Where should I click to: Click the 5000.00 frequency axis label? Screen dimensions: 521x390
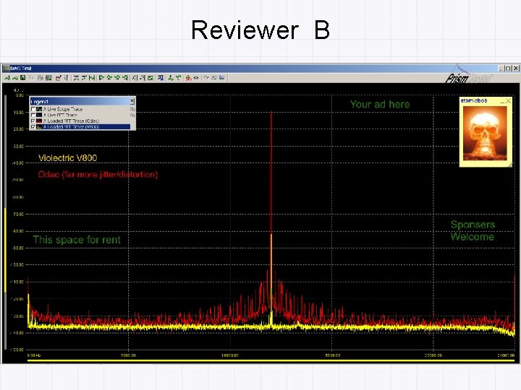(x=128, y=355)
